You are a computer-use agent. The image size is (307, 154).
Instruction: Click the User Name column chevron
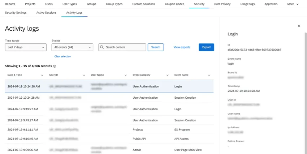point(125,75)
